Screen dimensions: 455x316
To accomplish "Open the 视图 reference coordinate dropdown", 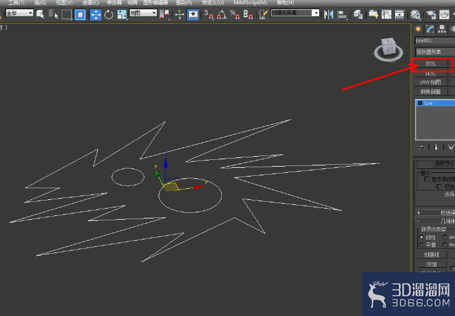I will tap(143, 13).
